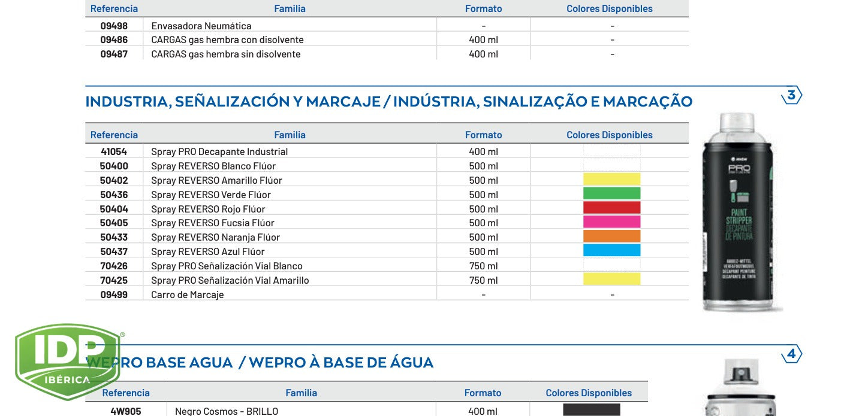Click 'Spray REVERSO Azul Flúor'
The width and height of the screenshot is (850, 416).
click(x=208, y=251)
